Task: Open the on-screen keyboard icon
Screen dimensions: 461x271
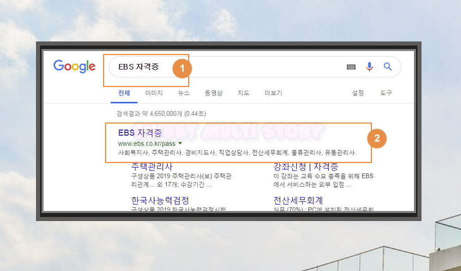Action: click(351, 67)
